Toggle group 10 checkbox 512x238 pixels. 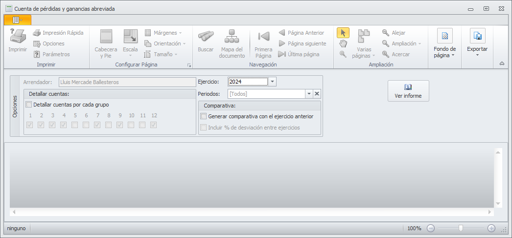click(x=131, y=125)
